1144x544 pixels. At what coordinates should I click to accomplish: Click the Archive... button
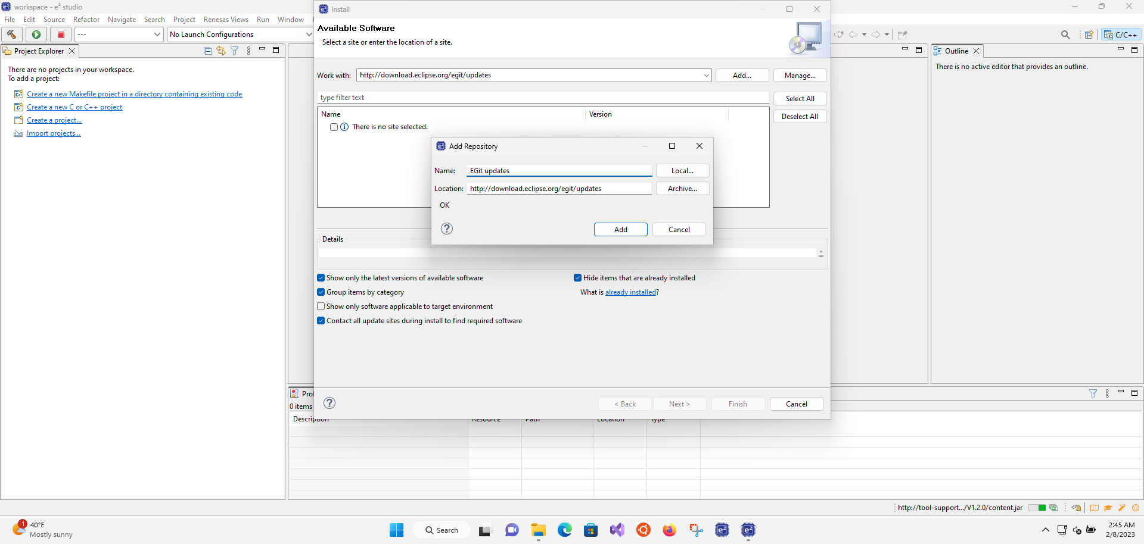tap(682, 189)
